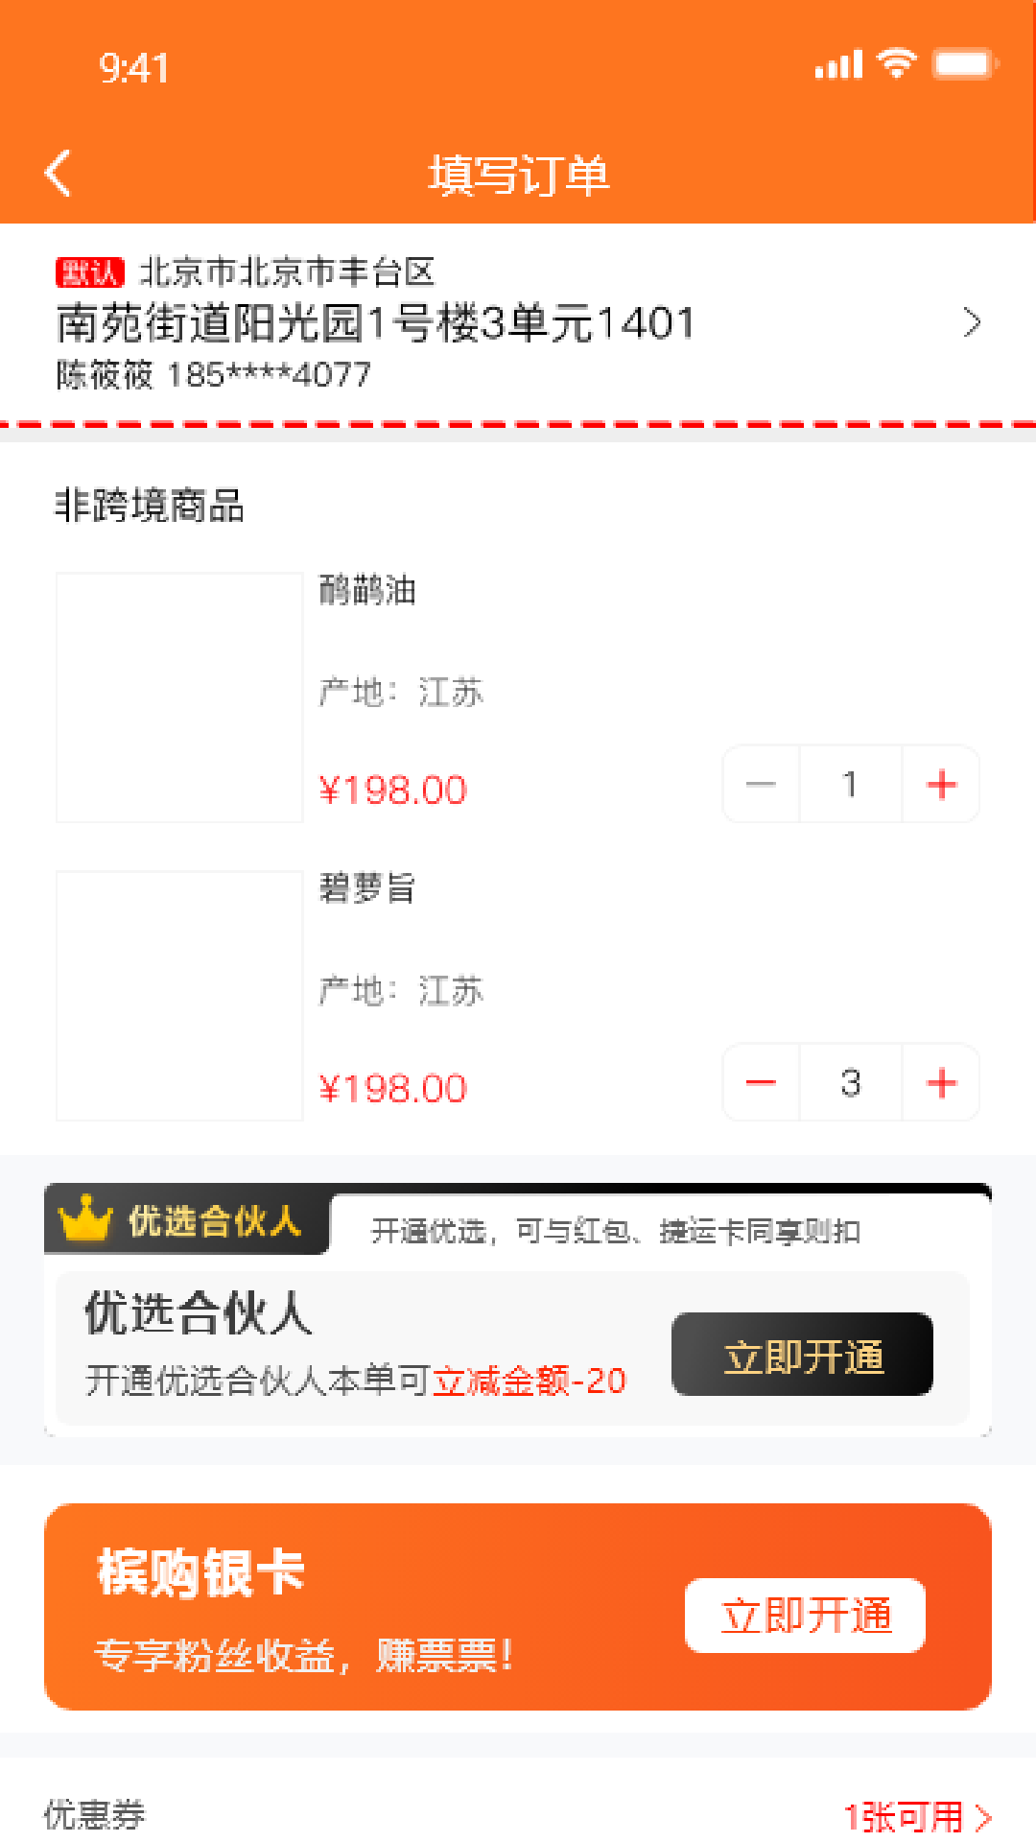
Task: Increase quantity of second product
Action: click(x=941, y=1083)
